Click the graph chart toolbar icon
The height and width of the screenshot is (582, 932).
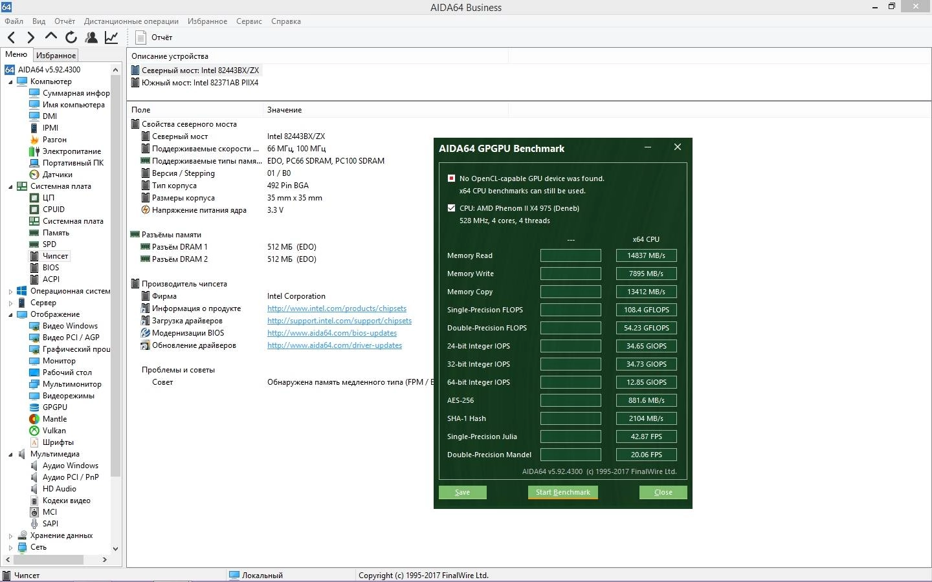tap(111, 38)
